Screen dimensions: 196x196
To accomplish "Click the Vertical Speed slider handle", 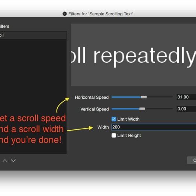I will [x=142, y=109].
